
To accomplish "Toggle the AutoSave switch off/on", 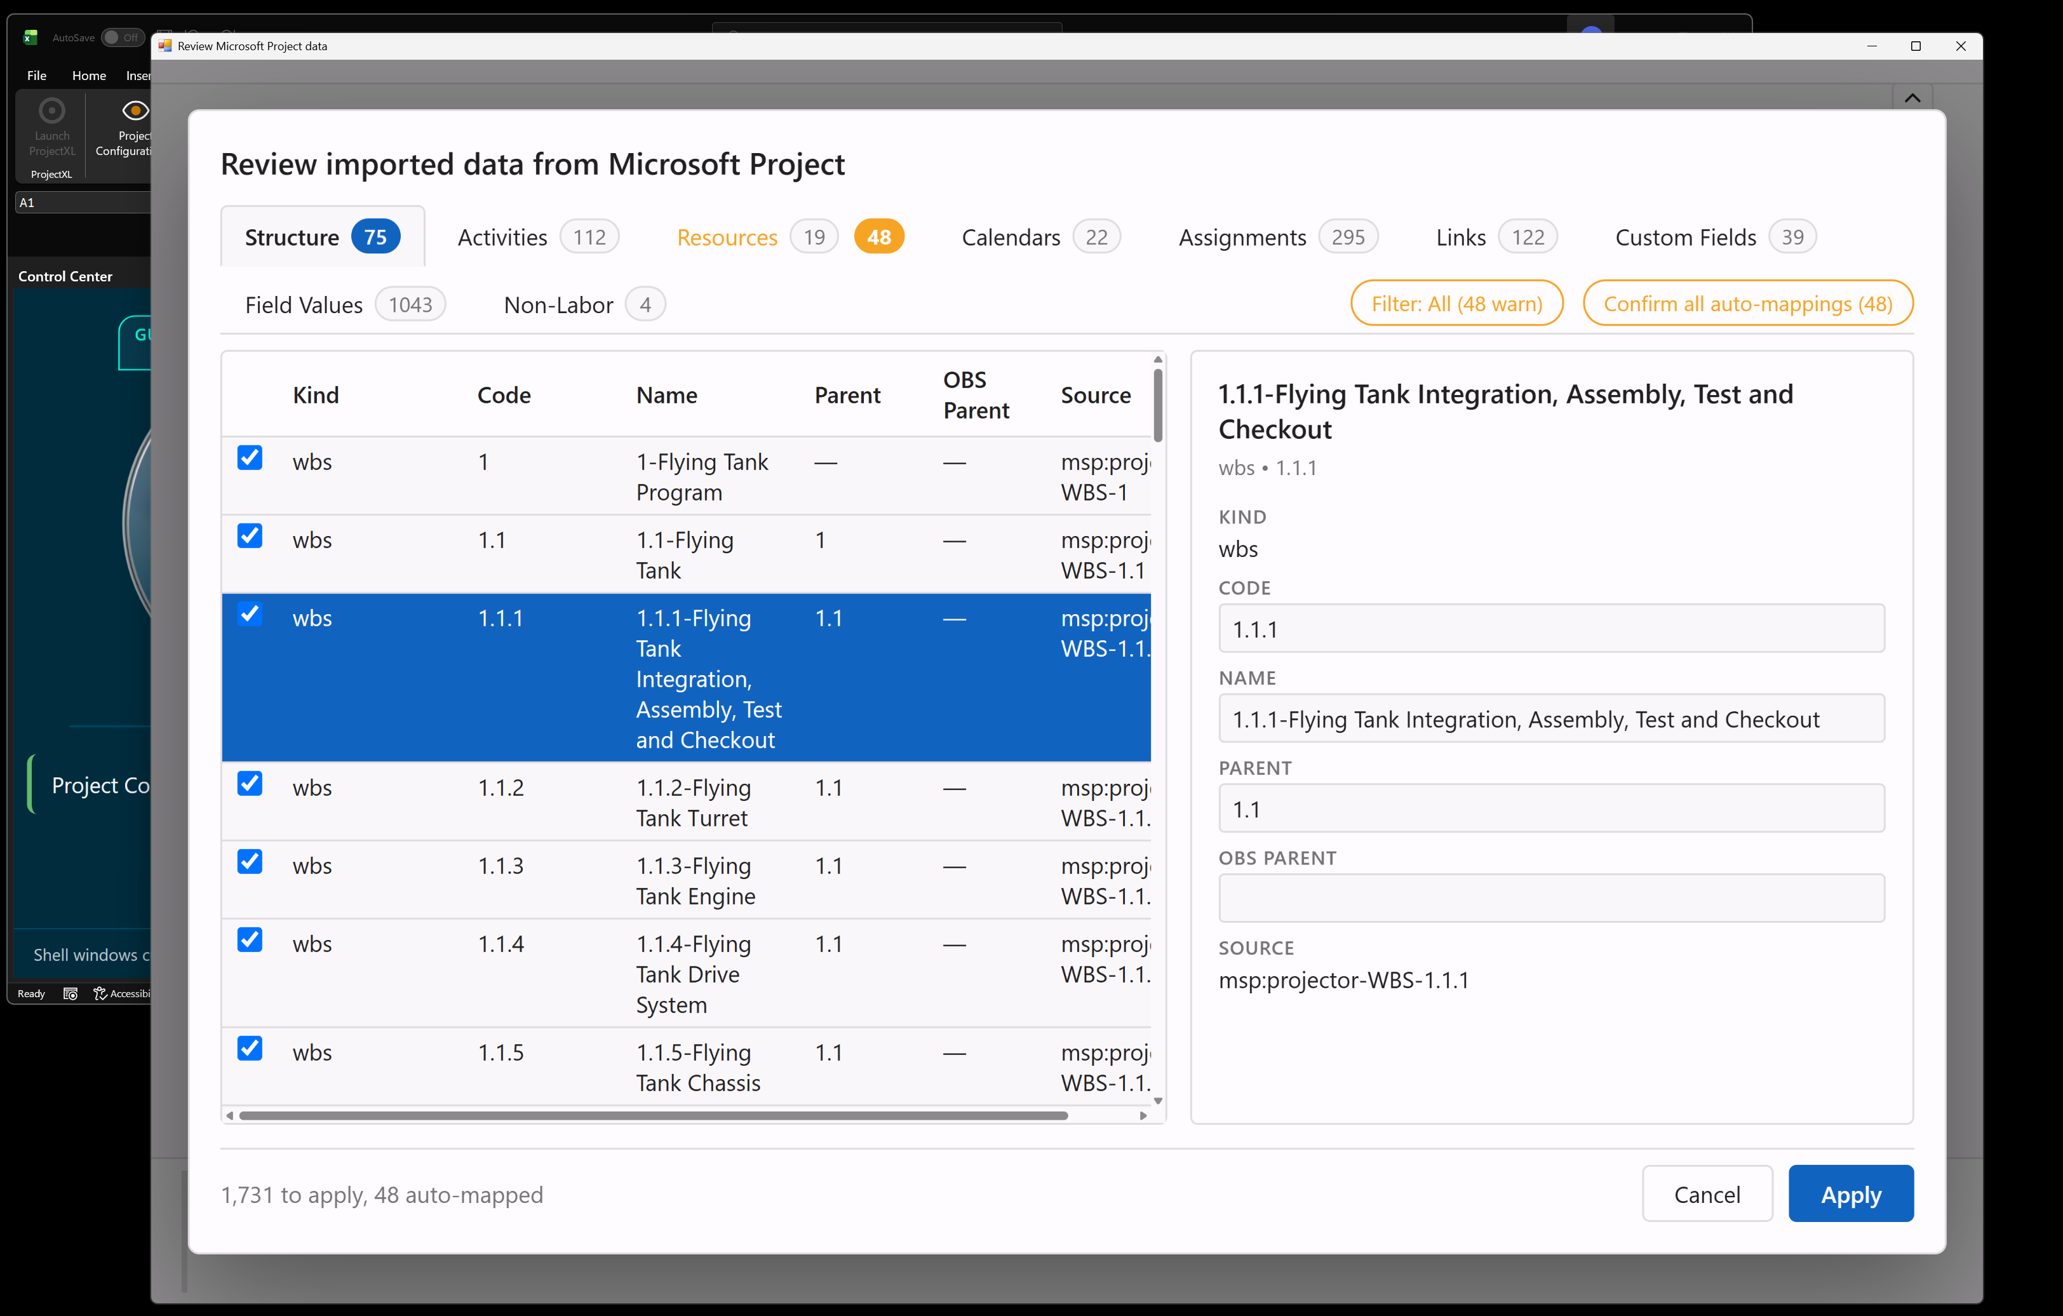I will tap(123, 37).
